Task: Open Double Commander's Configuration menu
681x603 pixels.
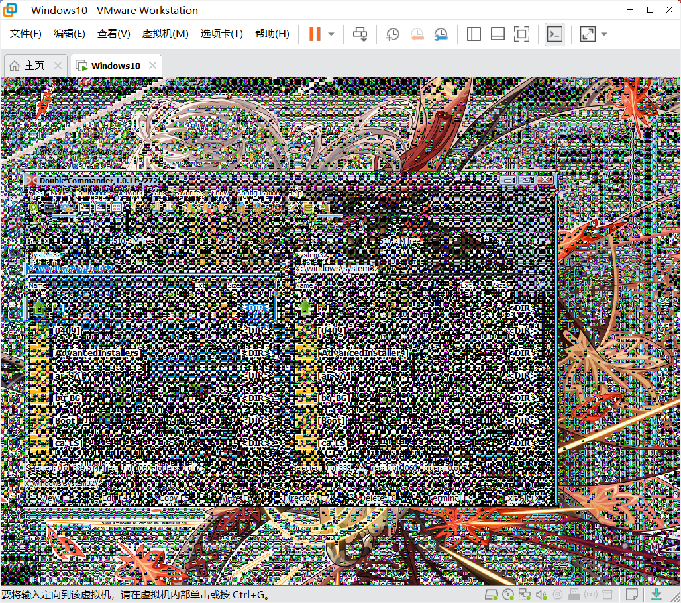Action: pyautogui.click(x=257, y=193)
